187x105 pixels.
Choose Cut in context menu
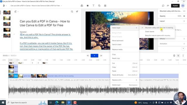[125, 63]
